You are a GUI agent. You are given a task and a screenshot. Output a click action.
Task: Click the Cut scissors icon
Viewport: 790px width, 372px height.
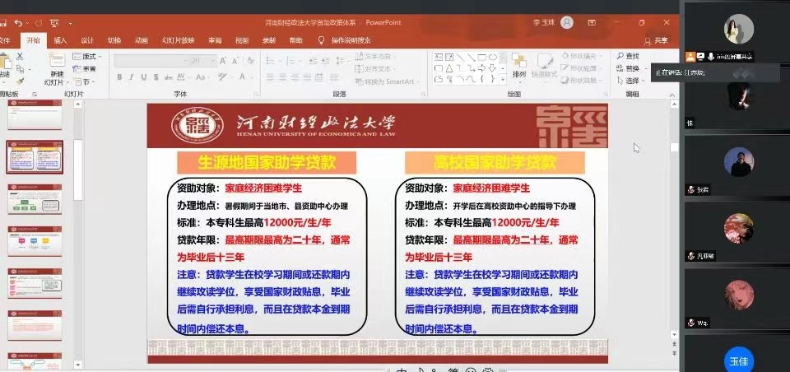click(x=20, y=57)
